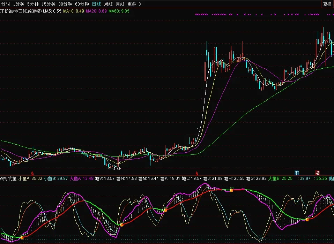Switch to the 分时 intraday tab
334x244 pixels.
(6, 4)
